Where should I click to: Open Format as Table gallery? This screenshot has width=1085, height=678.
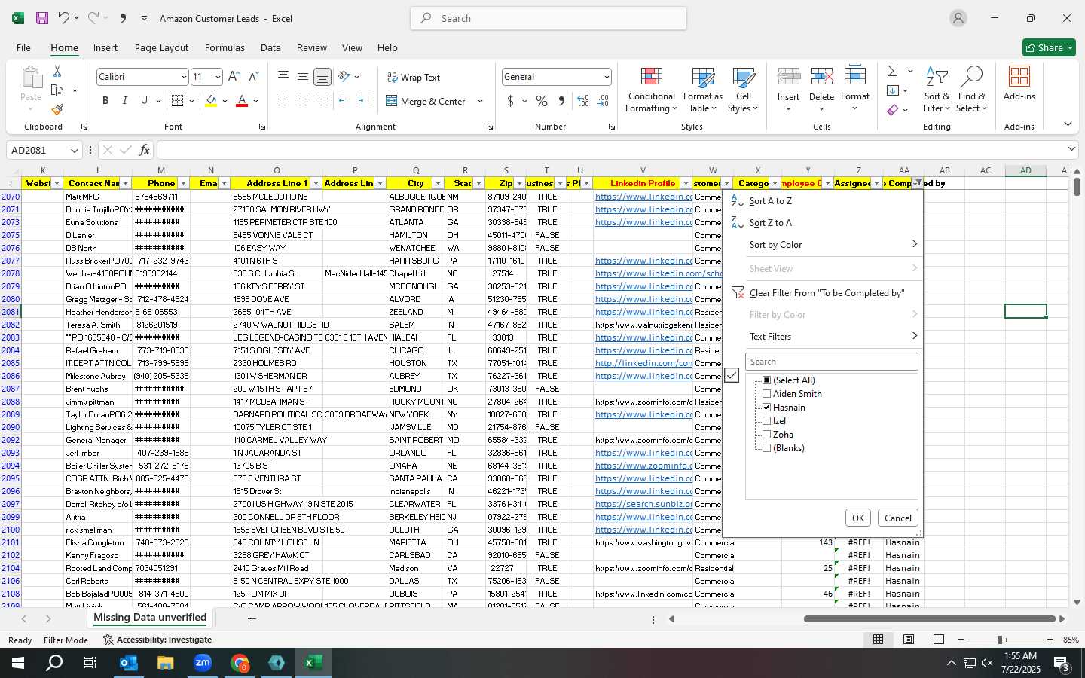coord(702,90)
